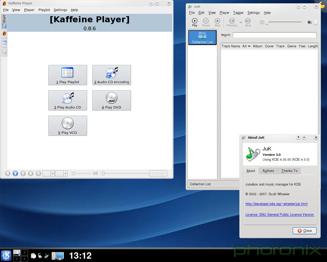Click the Play Playlist tile icon in Kaffeine
The image size is (327, 262).
(x=67, y=72)
